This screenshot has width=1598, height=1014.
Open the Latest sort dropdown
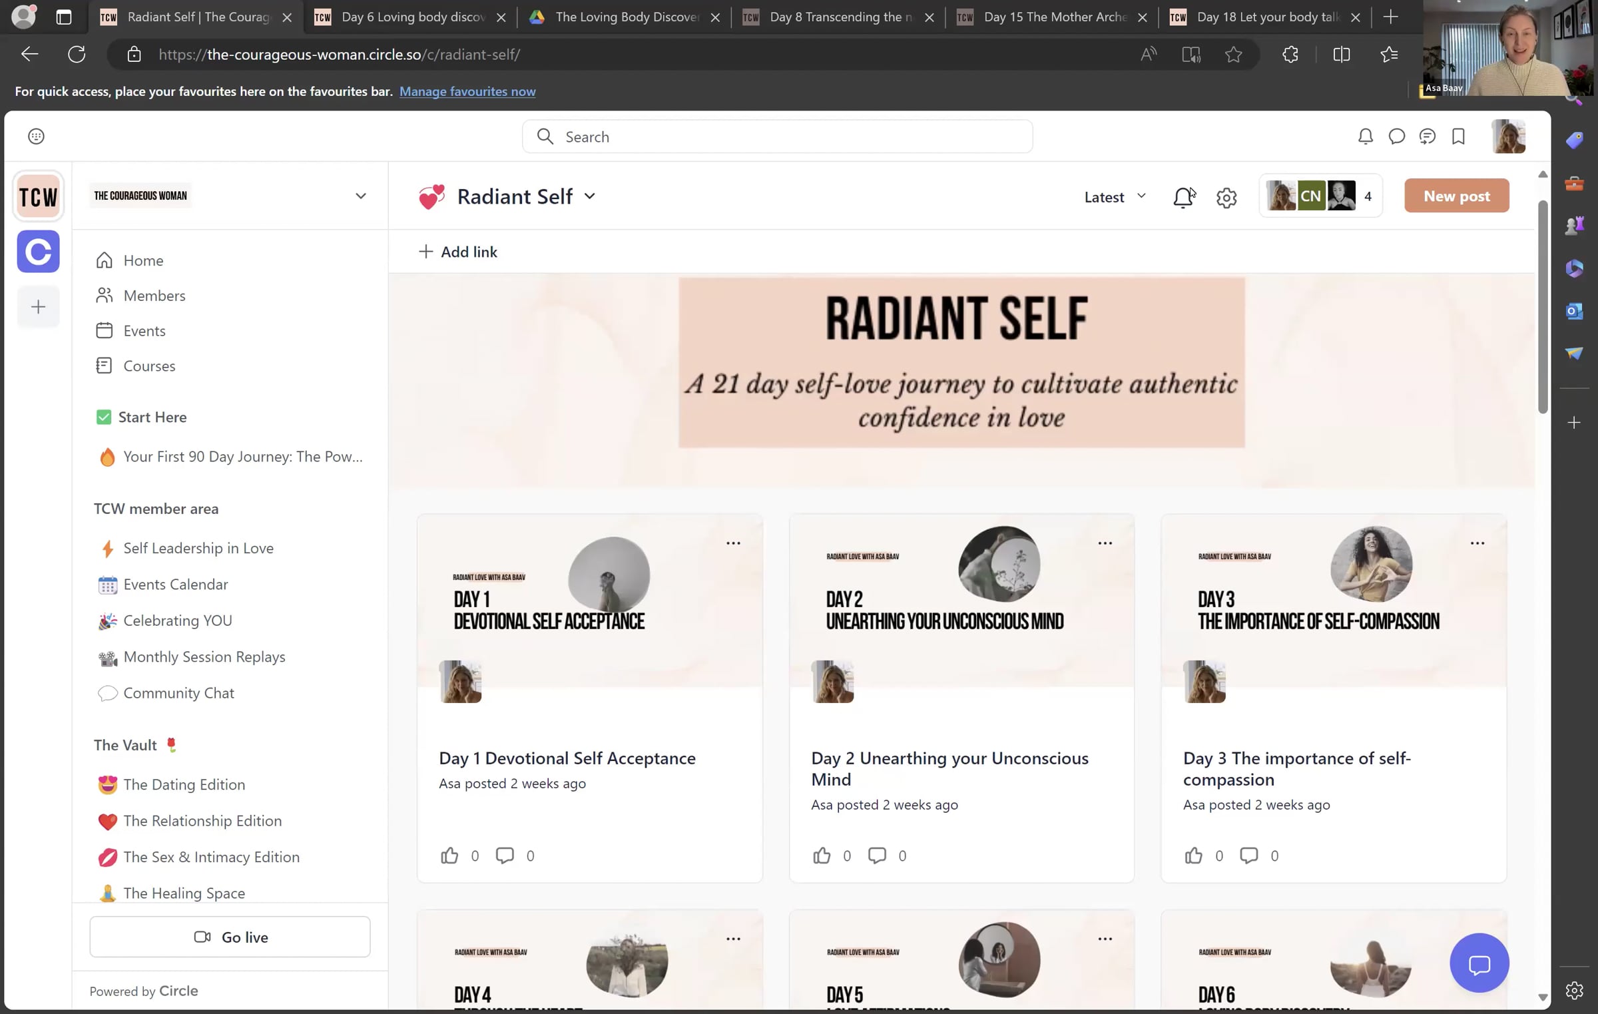(1115, 197)
